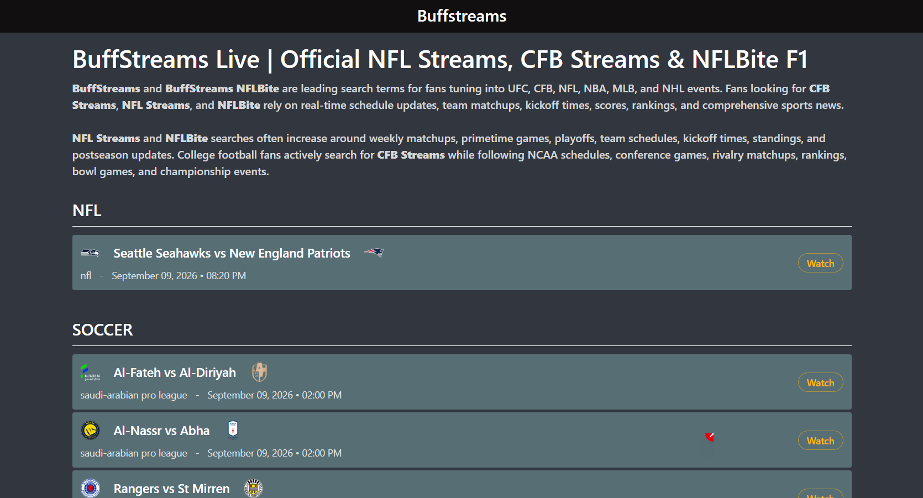Click the Al-Fateh match time 02:00 PM
Viewport: 923px width, 498px height.
click(x=322, y=395)
